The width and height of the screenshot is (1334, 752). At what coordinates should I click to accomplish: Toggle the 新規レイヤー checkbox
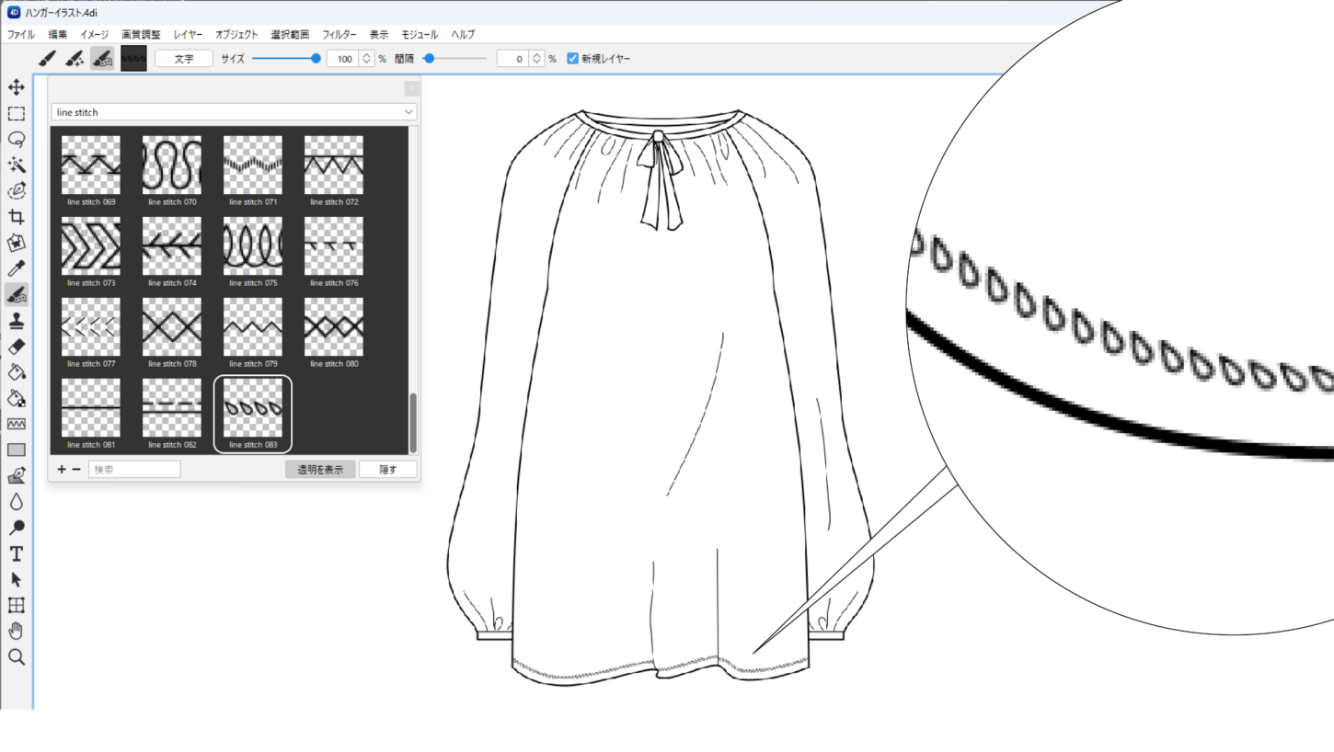coord(572,59)
